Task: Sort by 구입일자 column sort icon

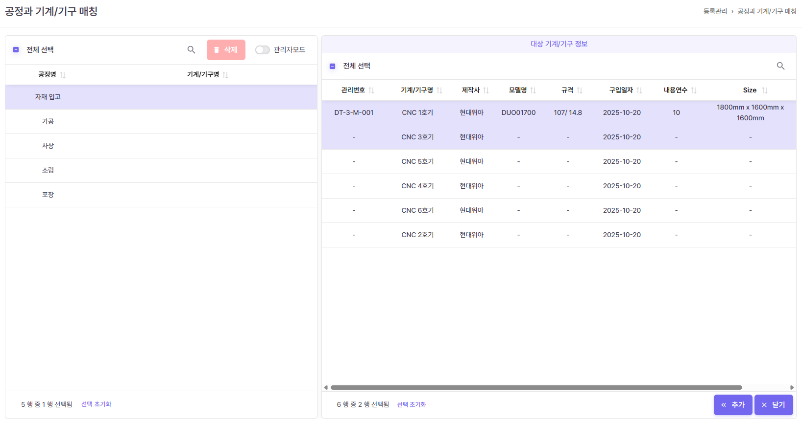Action: [x=639, y=90]
